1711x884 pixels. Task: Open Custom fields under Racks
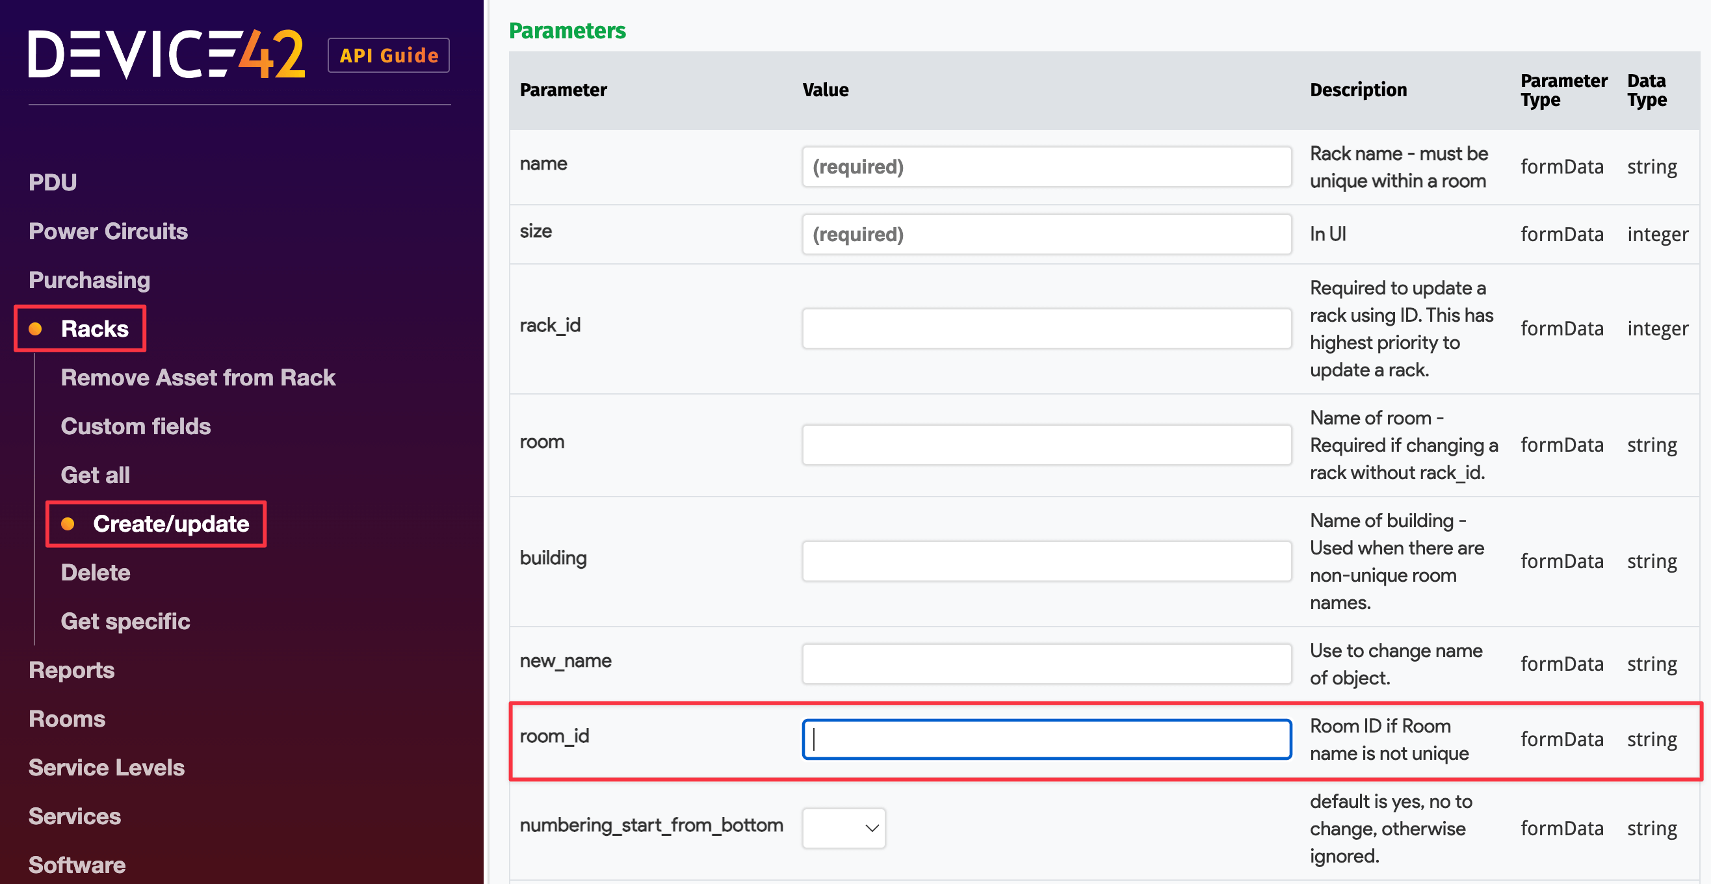(x=135, y=426)
